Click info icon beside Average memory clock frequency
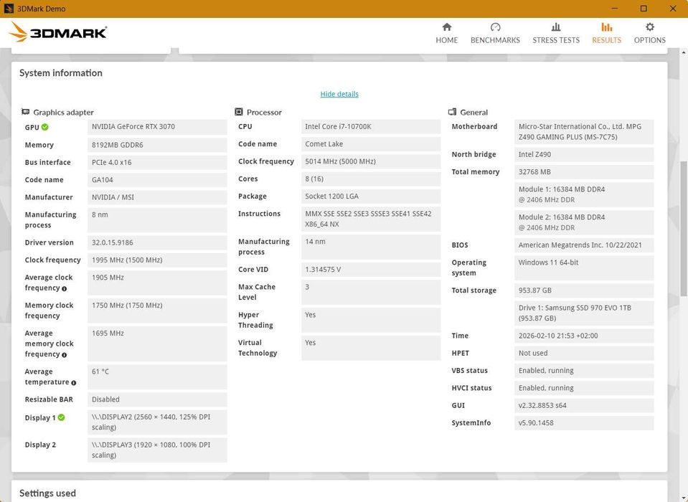The height and width of the screenshot is (502, 688). tap(64, 355)
